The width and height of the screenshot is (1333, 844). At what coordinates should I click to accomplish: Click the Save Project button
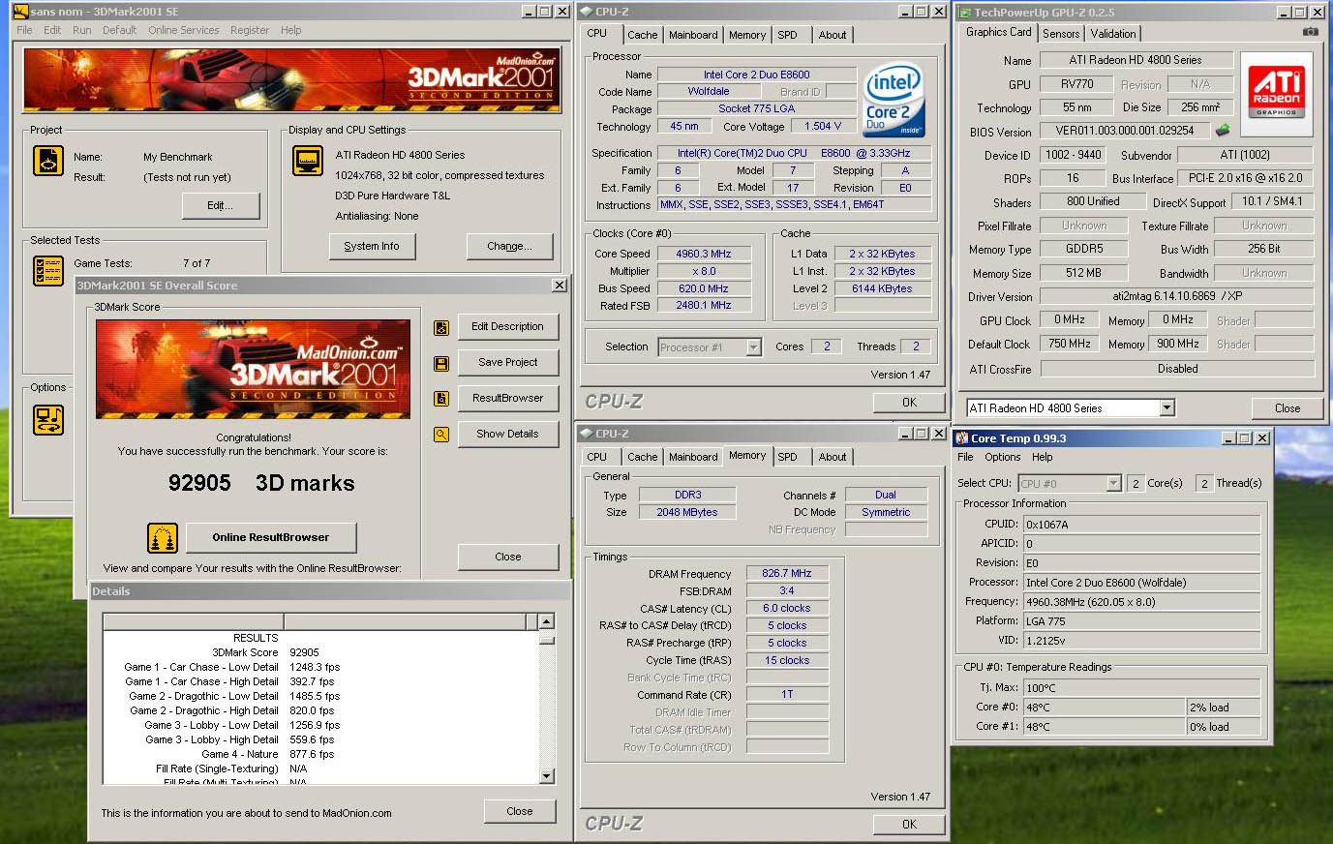pos(508,363)
